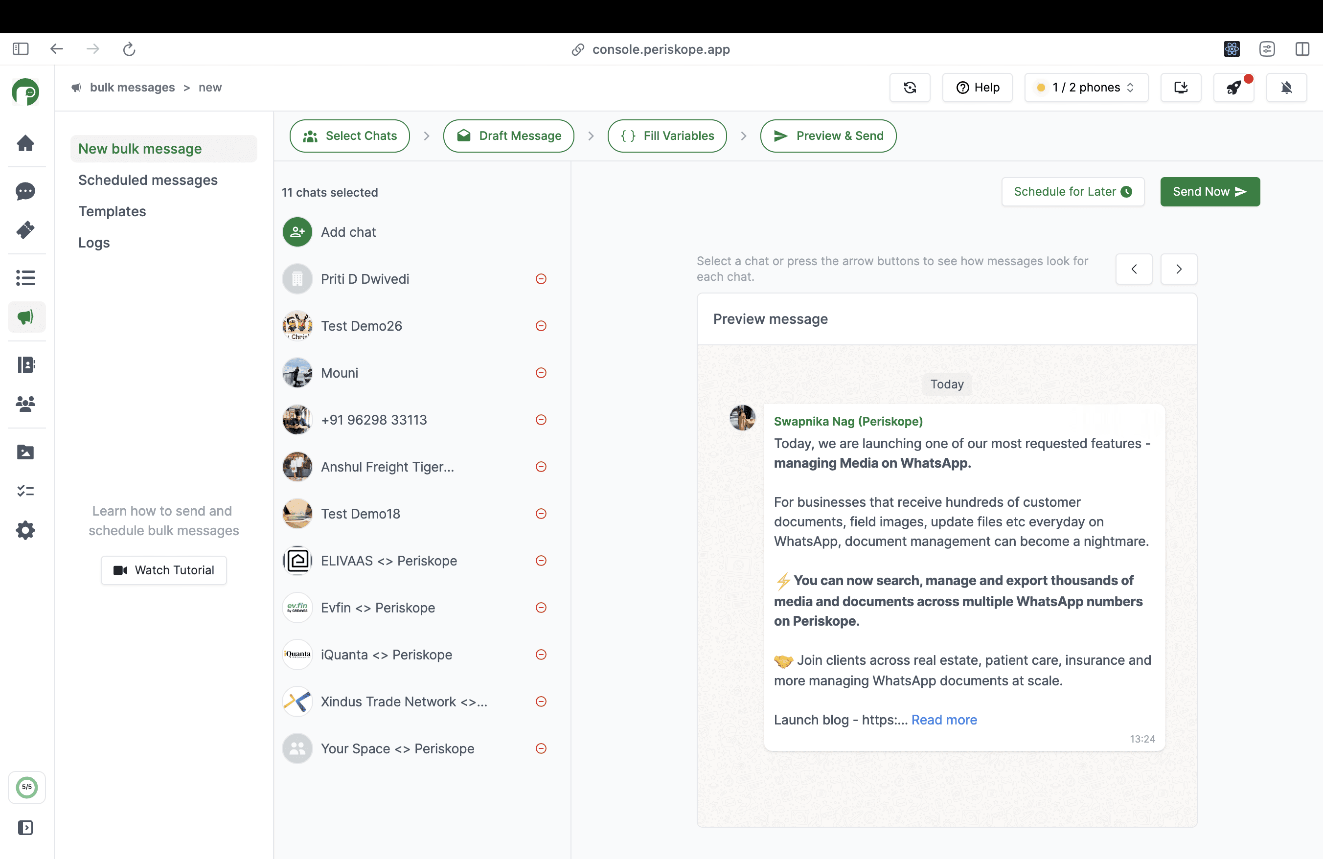The width and height of the screenshot is (1323, 859).
Task: Expand left sidebar with bottom arrow icon
Action: click(x=25, y=827)
